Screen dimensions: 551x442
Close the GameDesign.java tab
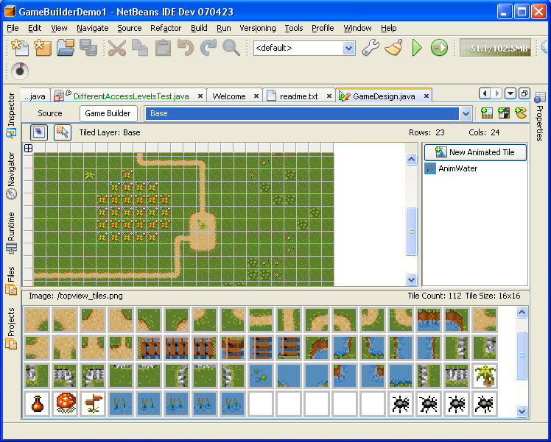click(427, 96)
